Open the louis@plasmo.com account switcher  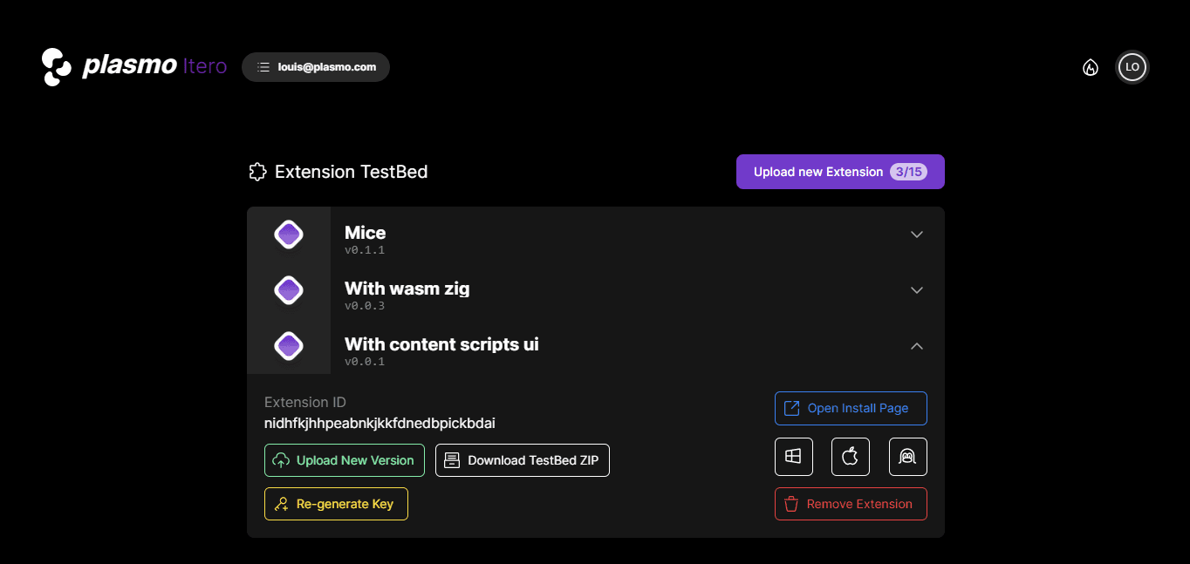[316, 67]
